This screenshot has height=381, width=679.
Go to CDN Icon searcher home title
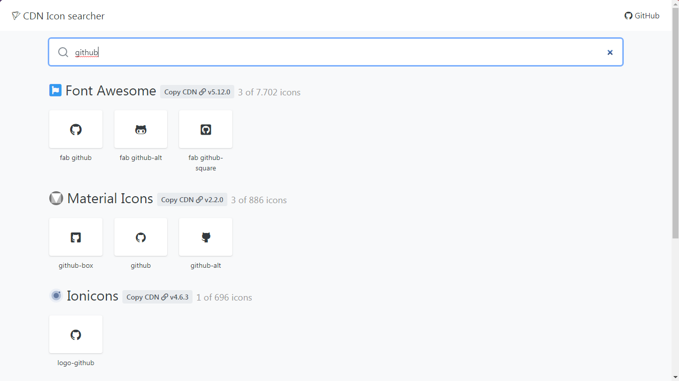[x=64, y=16]
